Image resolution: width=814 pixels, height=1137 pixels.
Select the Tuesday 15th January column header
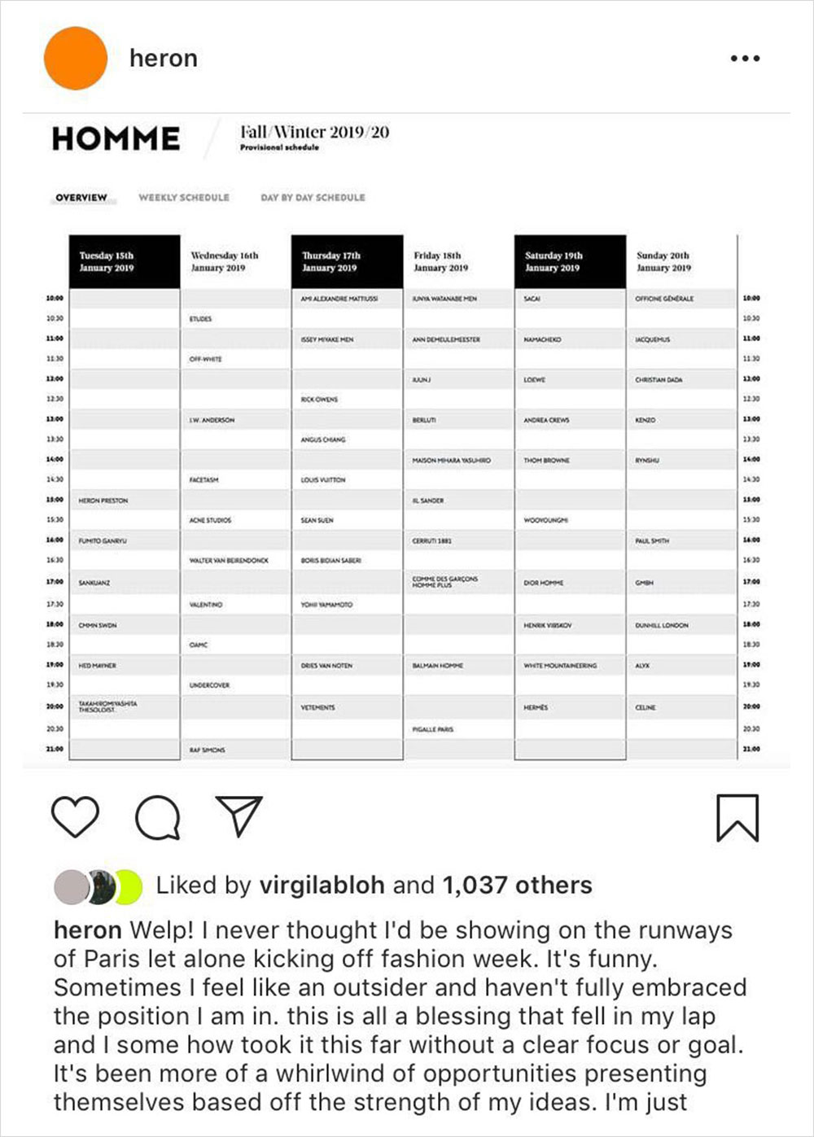(124, 261)
